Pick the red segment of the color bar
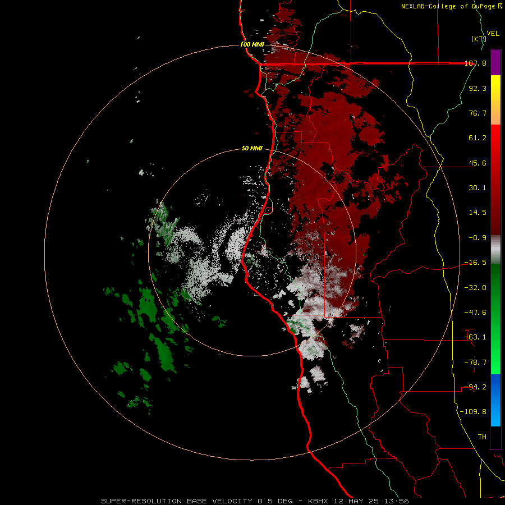This screenshot has height=505, width=505. [x=495, y=180]
